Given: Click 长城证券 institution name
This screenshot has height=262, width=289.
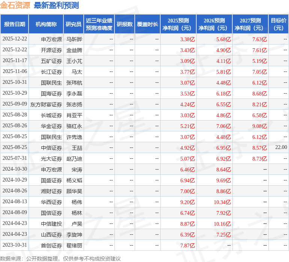Looking at the screenshot, I should (x=51, y=115).
